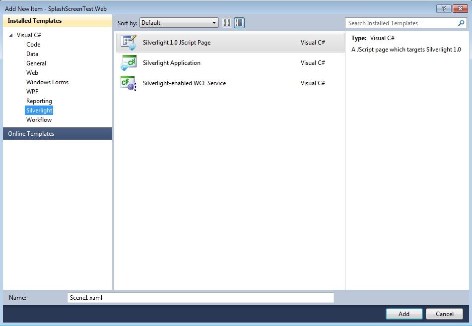Select the Installed Templates header

35,21
